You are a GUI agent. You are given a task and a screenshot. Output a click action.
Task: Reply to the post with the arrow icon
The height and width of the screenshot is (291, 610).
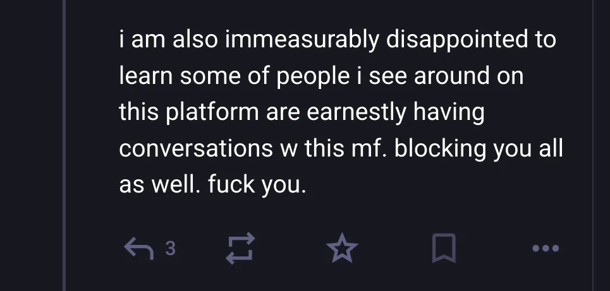point(139,249)
